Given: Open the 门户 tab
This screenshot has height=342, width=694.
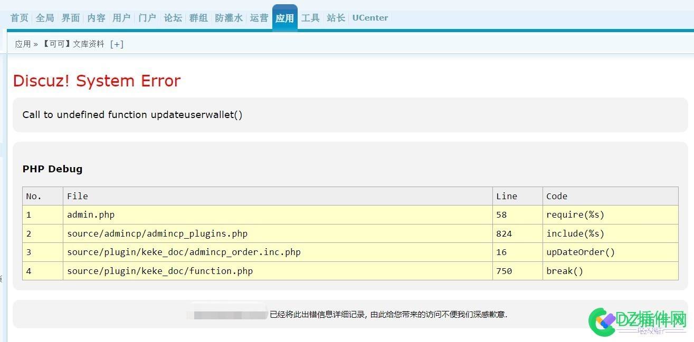Looking at the screenshot, I should (x=147, y=18).
